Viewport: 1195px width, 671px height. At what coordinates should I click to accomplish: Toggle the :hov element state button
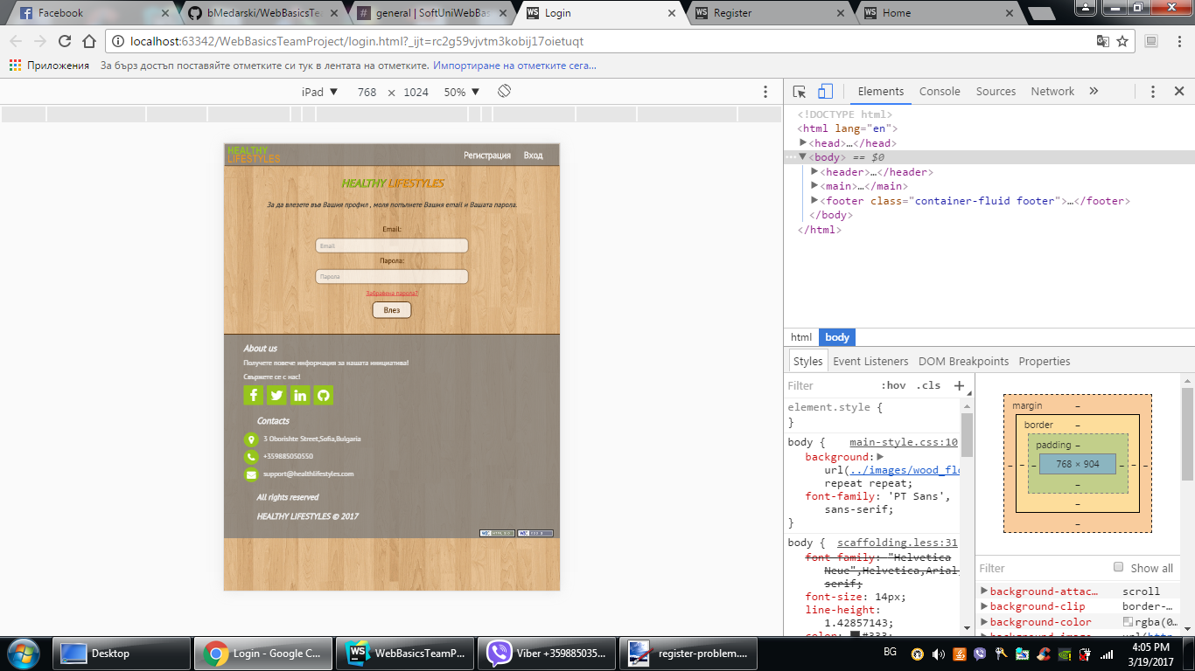point(894,385)
